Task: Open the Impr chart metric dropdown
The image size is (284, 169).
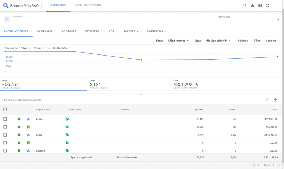Action: (x=39, y=48)
